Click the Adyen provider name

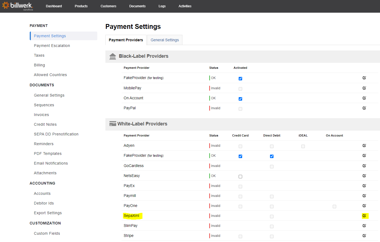click(x=129, y=145)
